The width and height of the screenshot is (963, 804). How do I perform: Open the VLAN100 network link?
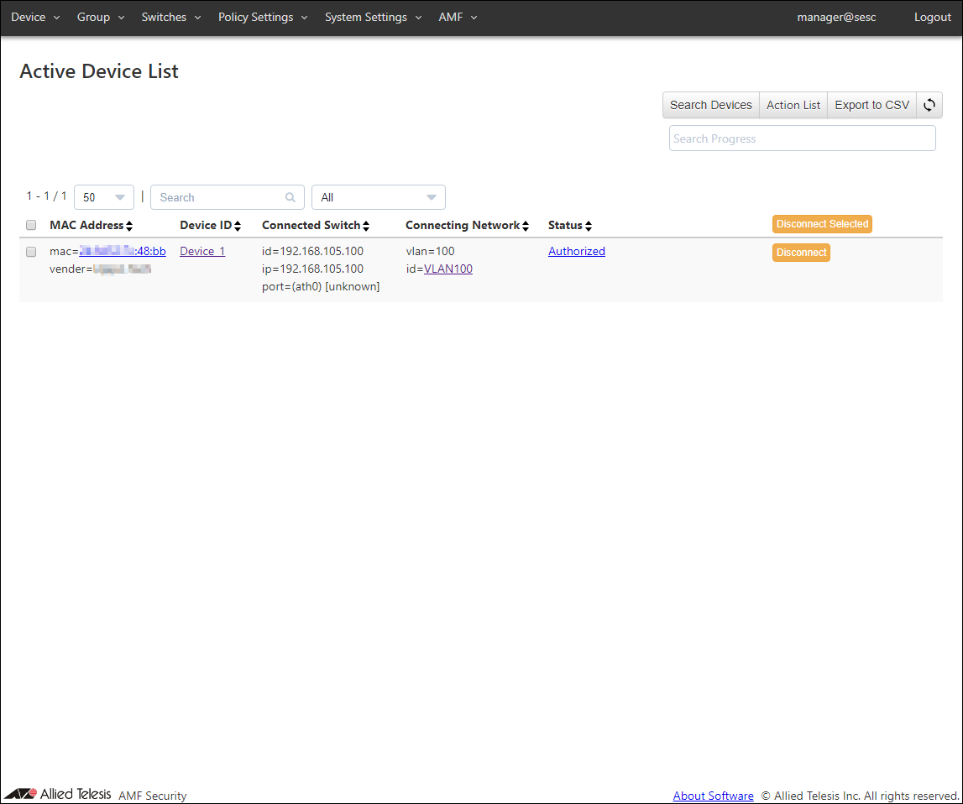click(448, 269)
